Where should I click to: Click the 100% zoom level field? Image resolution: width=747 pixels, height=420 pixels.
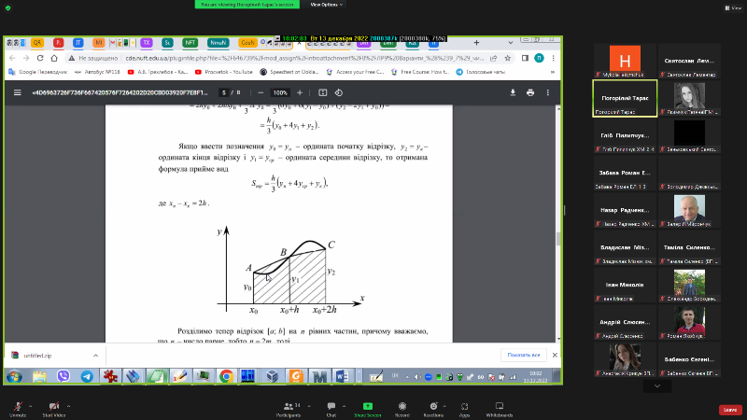tap(280, 92)
